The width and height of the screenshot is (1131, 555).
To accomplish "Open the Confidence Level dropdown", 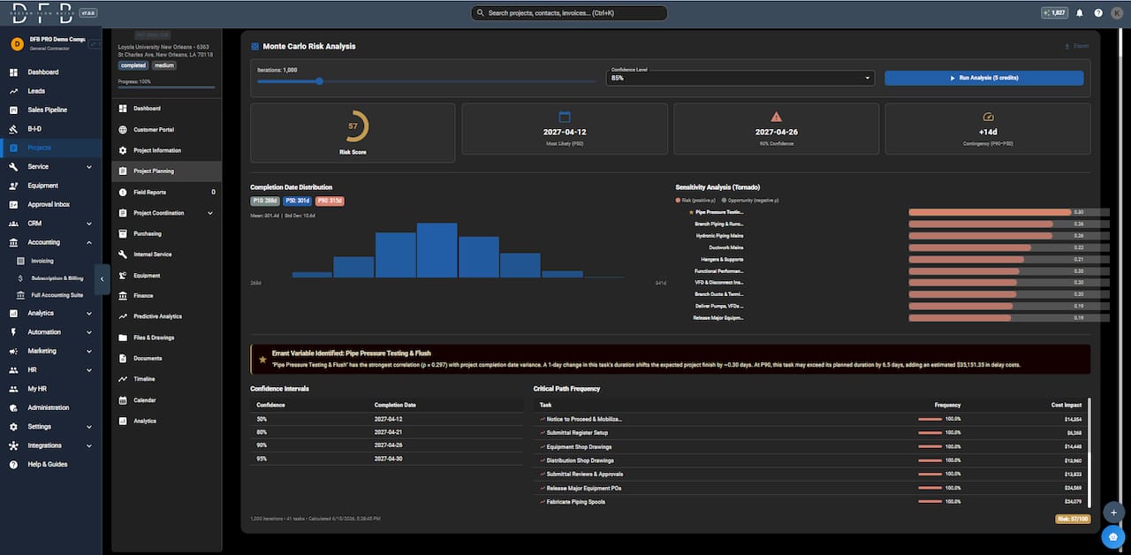I will click(740, 78).
